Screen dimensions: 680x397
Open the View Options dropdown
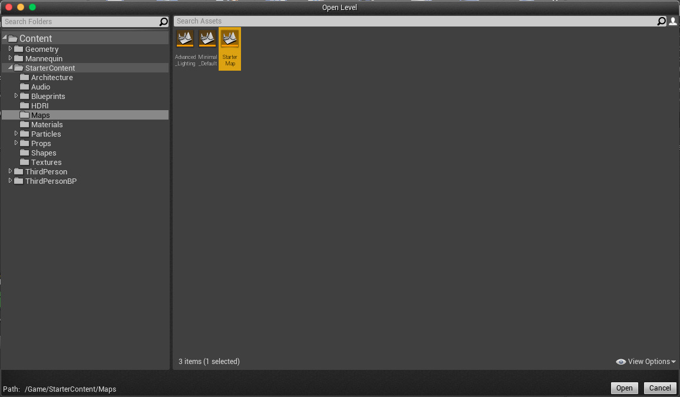click(x=648, y=362)
